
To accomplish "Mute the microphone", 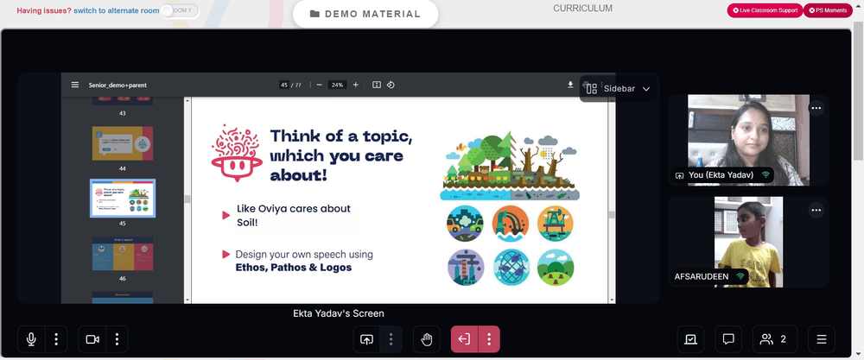I will coord(31,339).
